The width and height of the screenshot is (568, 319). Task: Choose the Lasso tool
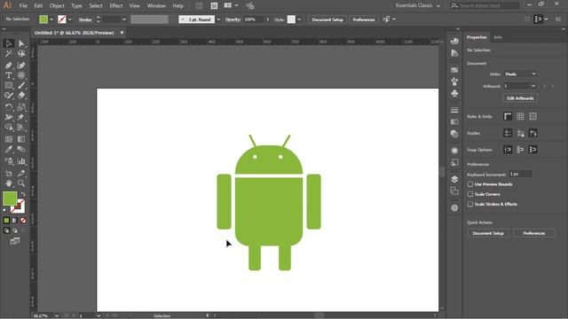pos(21,54)
